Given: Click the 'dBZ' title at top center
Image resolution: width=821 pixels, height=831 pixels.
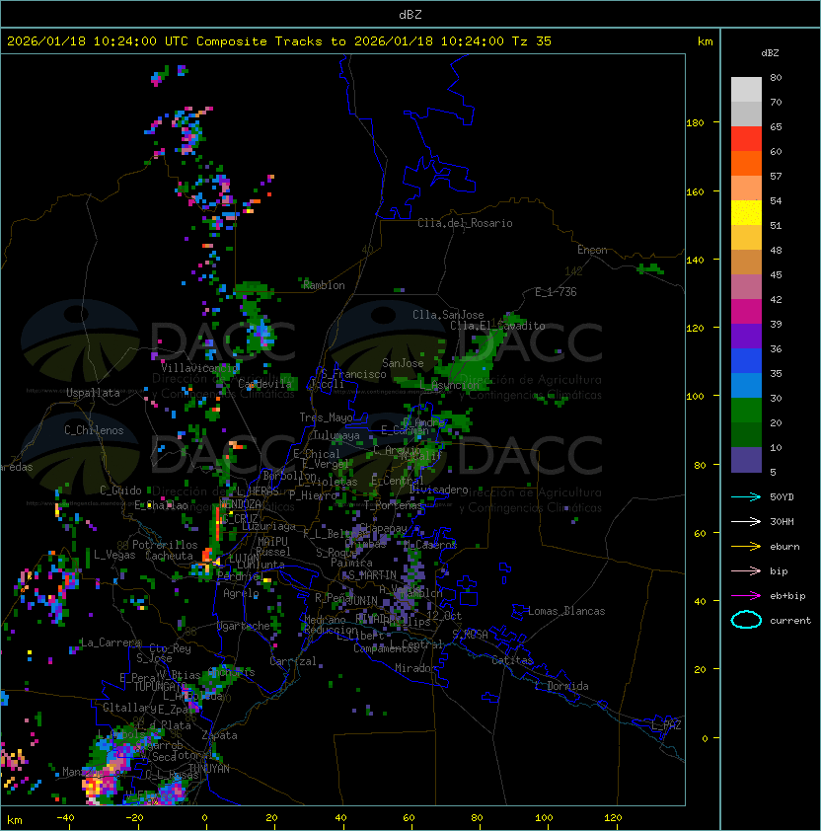Looking at the screenshot, I should 410,14.
